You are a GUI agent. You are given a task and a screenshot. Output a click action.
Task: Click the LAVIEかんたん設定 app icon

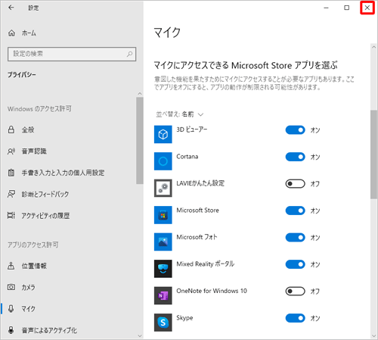pyautogui.click(x=163, y=188)
